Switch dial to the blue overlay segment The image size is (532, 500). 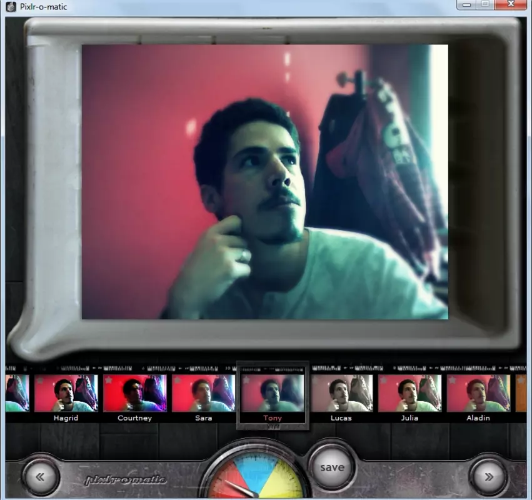tap(256, 470)
